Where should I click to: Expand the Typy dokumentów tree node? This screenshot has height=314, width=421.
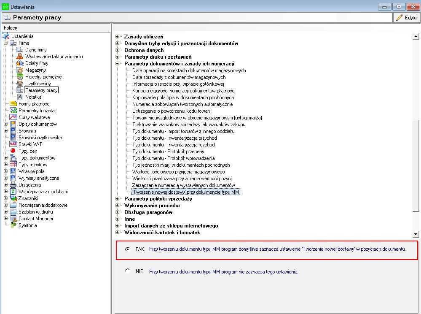[5, 158]
